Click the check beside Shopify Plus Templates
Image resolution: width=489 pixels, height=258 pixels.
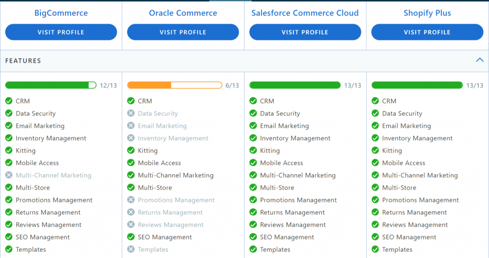[x=375, y=249]
